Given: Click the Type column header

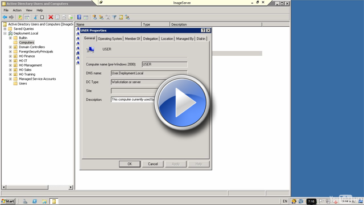Looking at the screenshot, I should tap(155, 24).
